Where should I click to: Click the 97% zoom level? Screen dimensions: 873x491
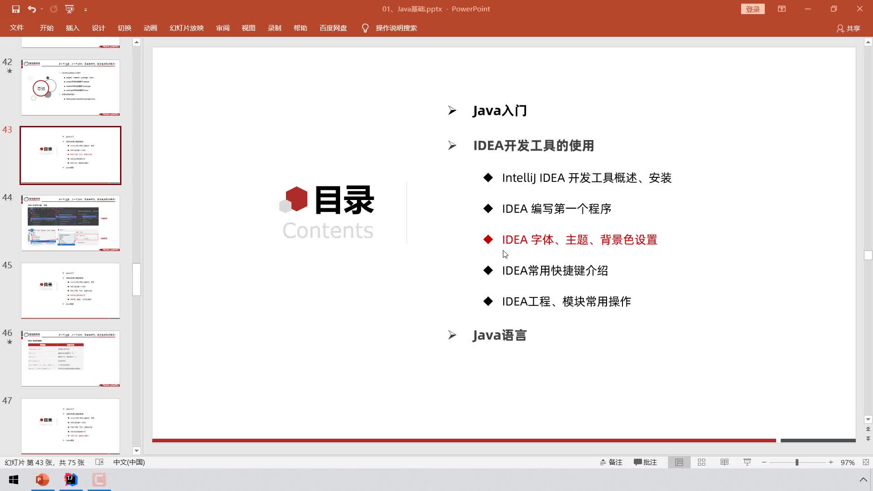848,462
